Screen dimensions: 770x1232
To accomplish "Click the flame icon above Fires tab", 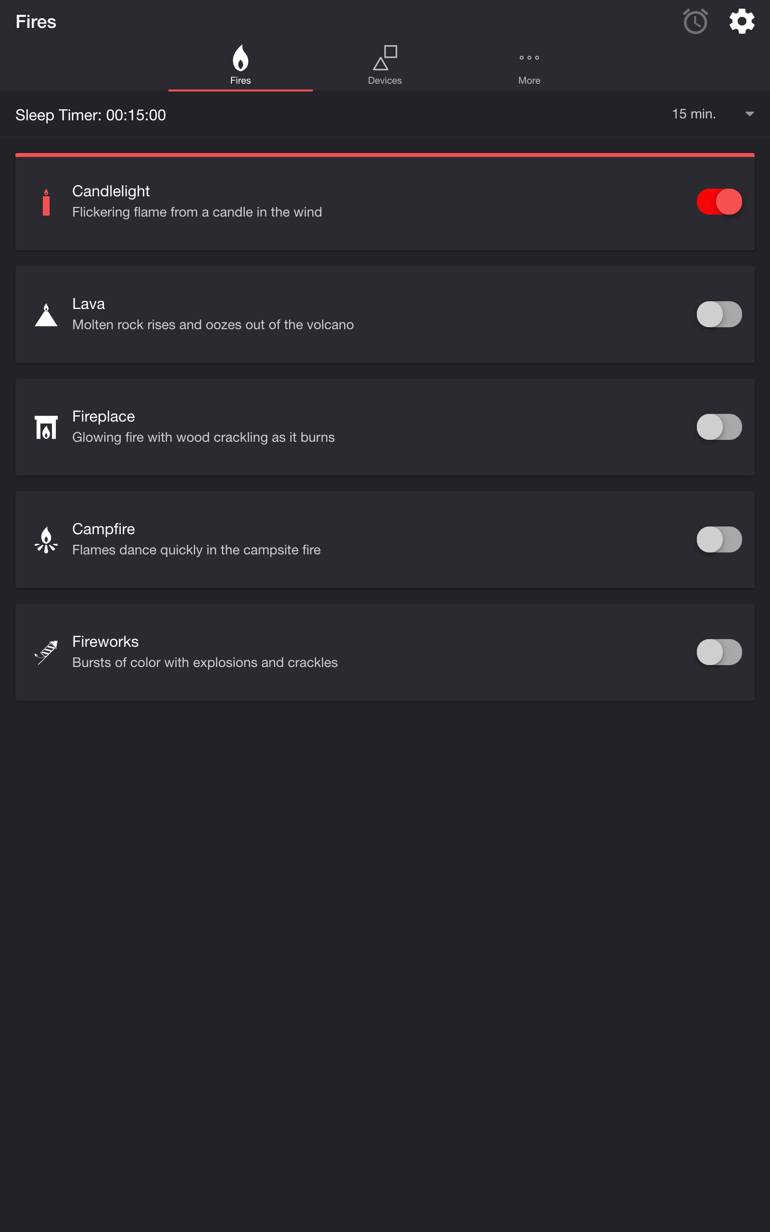I will point(240,59).
